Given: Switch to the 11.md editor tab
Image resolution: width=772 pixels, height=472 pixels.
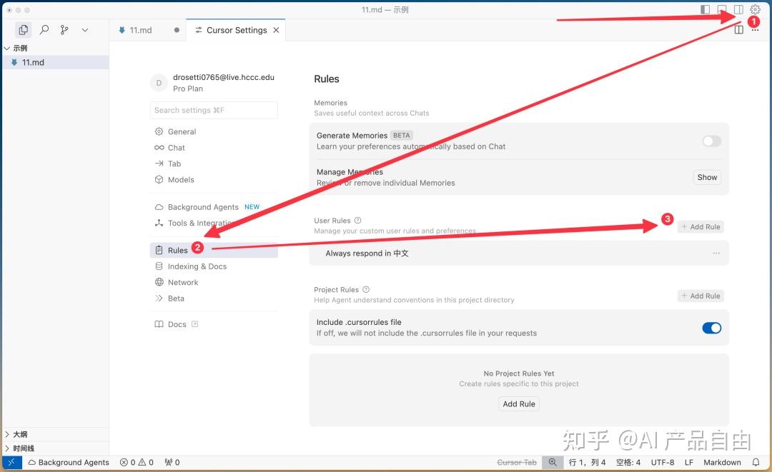Looking at the screenshot, I should (141, 30).
